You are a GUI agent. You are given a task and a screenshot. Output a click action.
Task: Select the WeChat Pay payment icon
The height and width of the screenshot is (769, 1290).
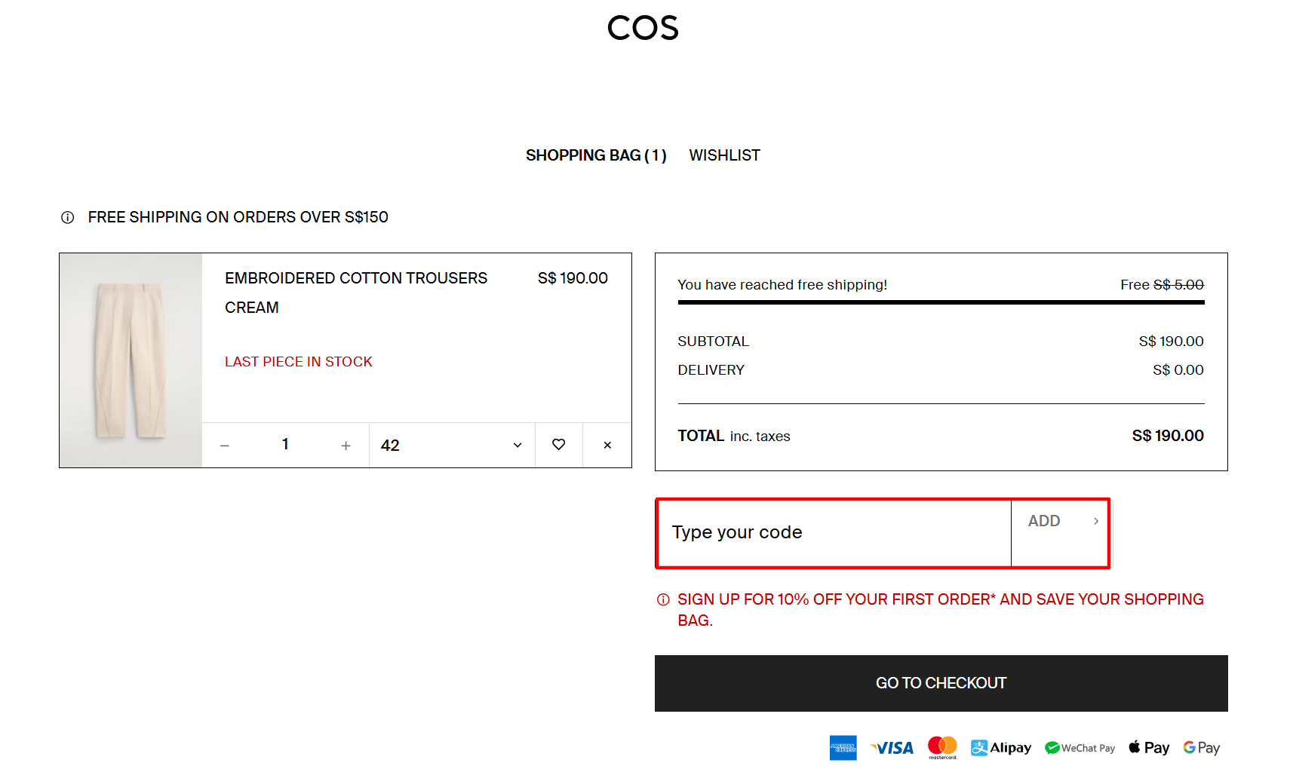click(1080, 747)
